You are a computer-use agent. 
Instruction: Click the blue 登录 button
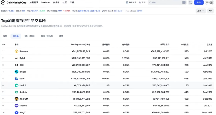(199, 2)
